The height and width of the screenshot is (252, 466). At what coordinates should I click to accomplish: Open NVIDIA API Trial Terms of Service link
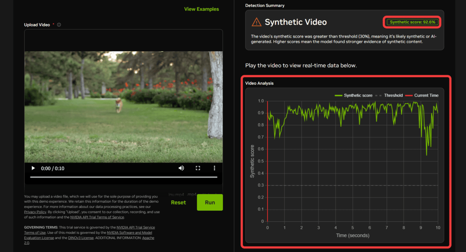(x=97, y=217)
